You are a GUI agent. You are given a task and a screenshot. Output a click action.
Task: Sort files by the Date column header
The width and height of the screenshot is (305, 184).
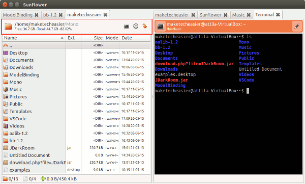pyautogui.click(x=135, y=38)
